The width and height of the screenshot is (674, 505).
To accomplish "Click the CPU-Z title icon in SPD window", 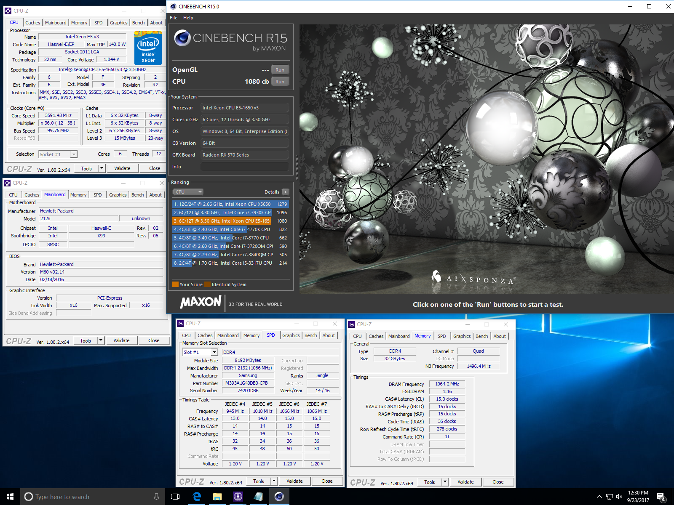I will (x=180, y=324).
